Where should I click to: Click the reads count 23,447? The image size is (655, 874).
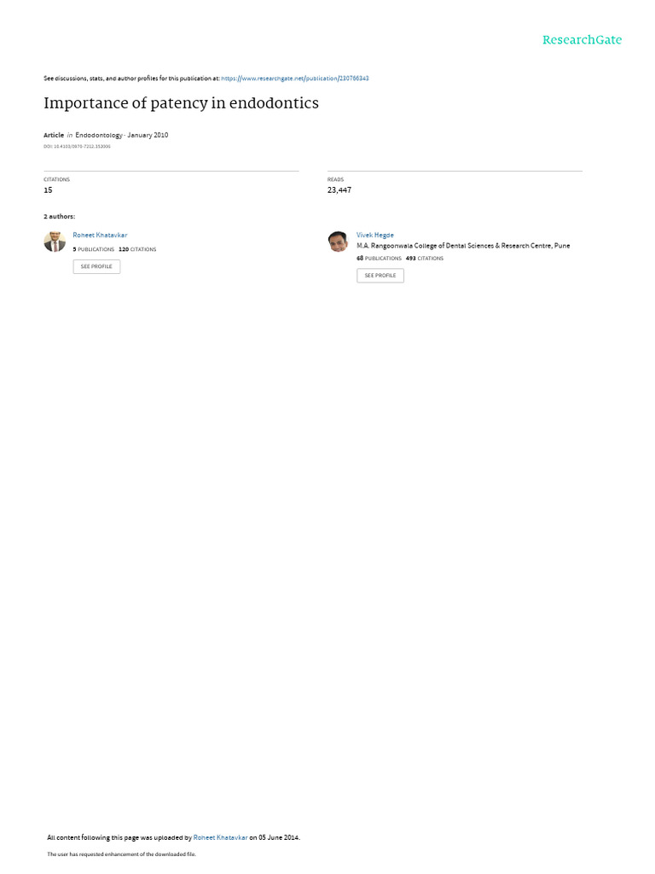[339, 190]
